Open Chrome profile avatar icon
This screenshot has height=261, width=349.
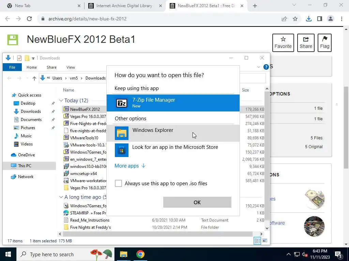coord(331,19)
